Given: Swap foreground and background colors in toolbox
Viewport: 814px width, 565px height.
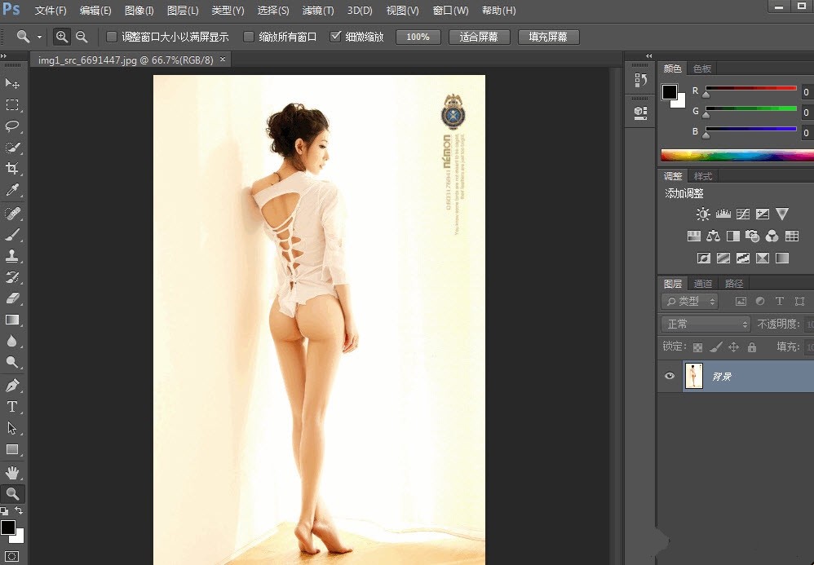Looking at the screenshot, I should point(19,510).
